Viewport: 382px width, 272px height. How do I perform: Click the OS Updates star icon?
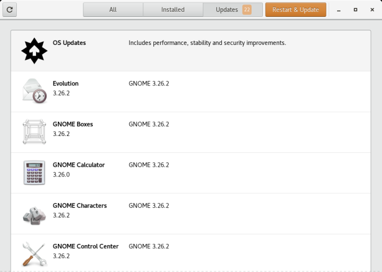tap(34, 51)
